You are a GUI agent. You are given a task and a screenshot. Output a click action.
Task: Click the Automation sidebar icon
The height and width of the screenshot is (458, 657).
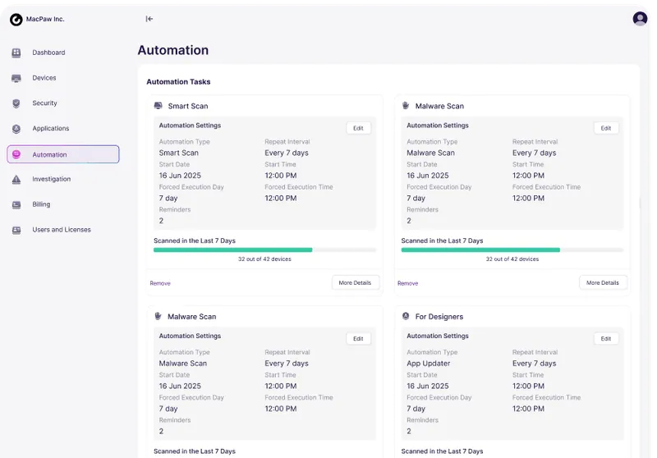pyautogui.click(x=16, y=154)
